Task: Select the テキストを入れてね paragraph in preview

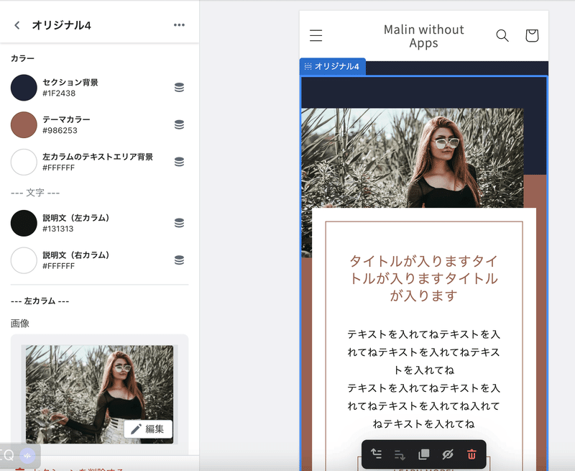Action: click(423, 379)
